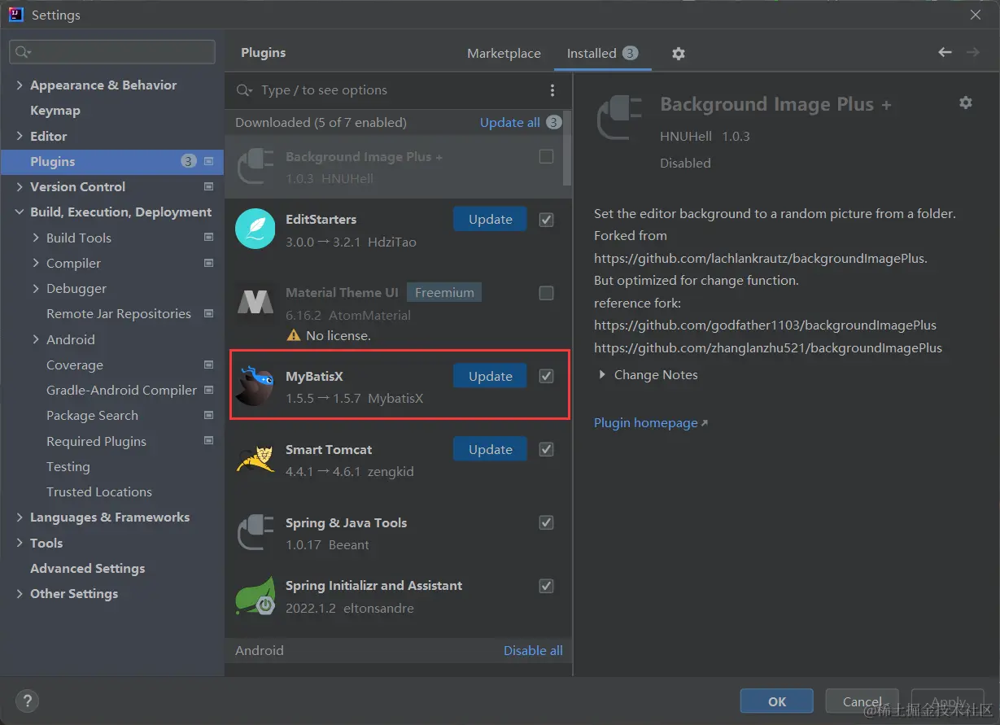Click the Background Image Plus list plug icon

point(255,167)
